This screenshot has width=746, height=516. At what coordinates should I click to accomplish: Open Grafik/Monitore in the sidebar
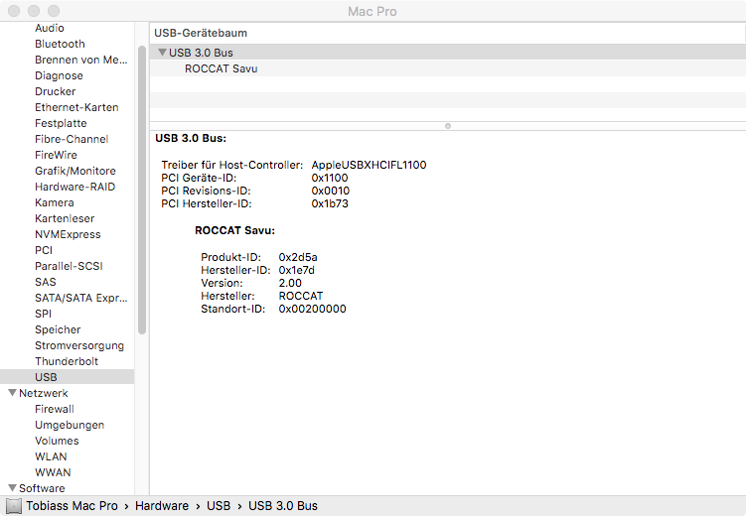click(75, 171)
